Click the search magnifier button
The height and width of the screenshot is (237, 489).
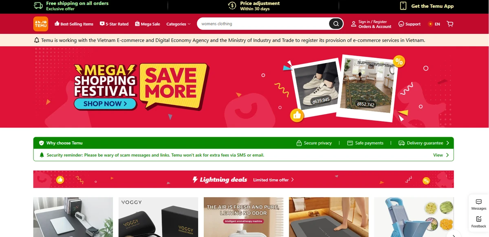336,24
